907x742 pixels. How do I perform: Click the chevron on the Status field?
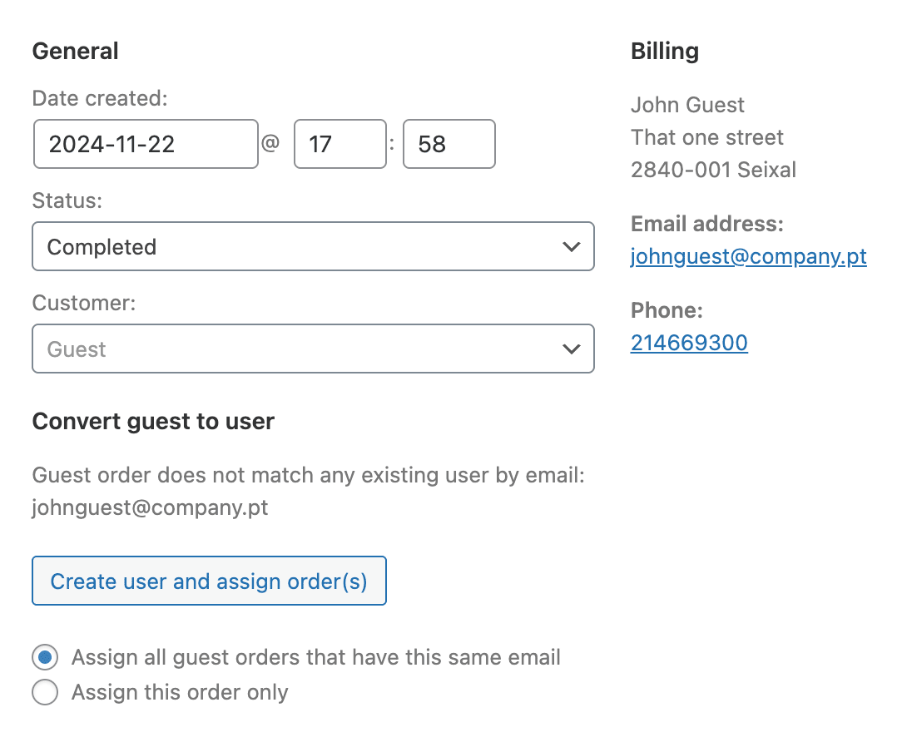(x=571, y=246)
